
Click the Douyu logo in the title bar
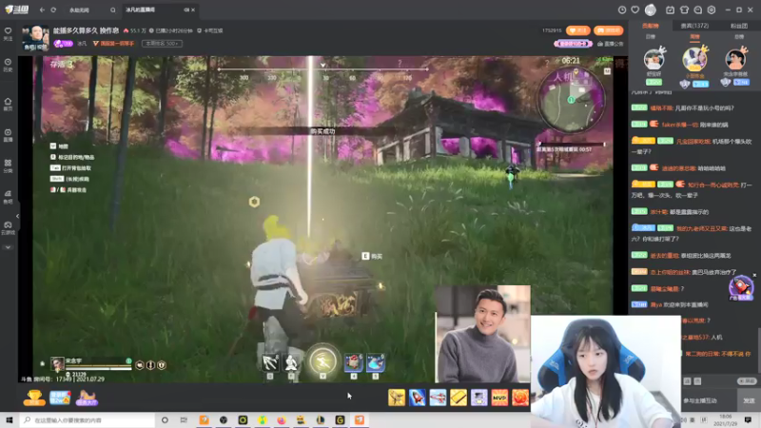pyautogui.click(x=16, y=10)
